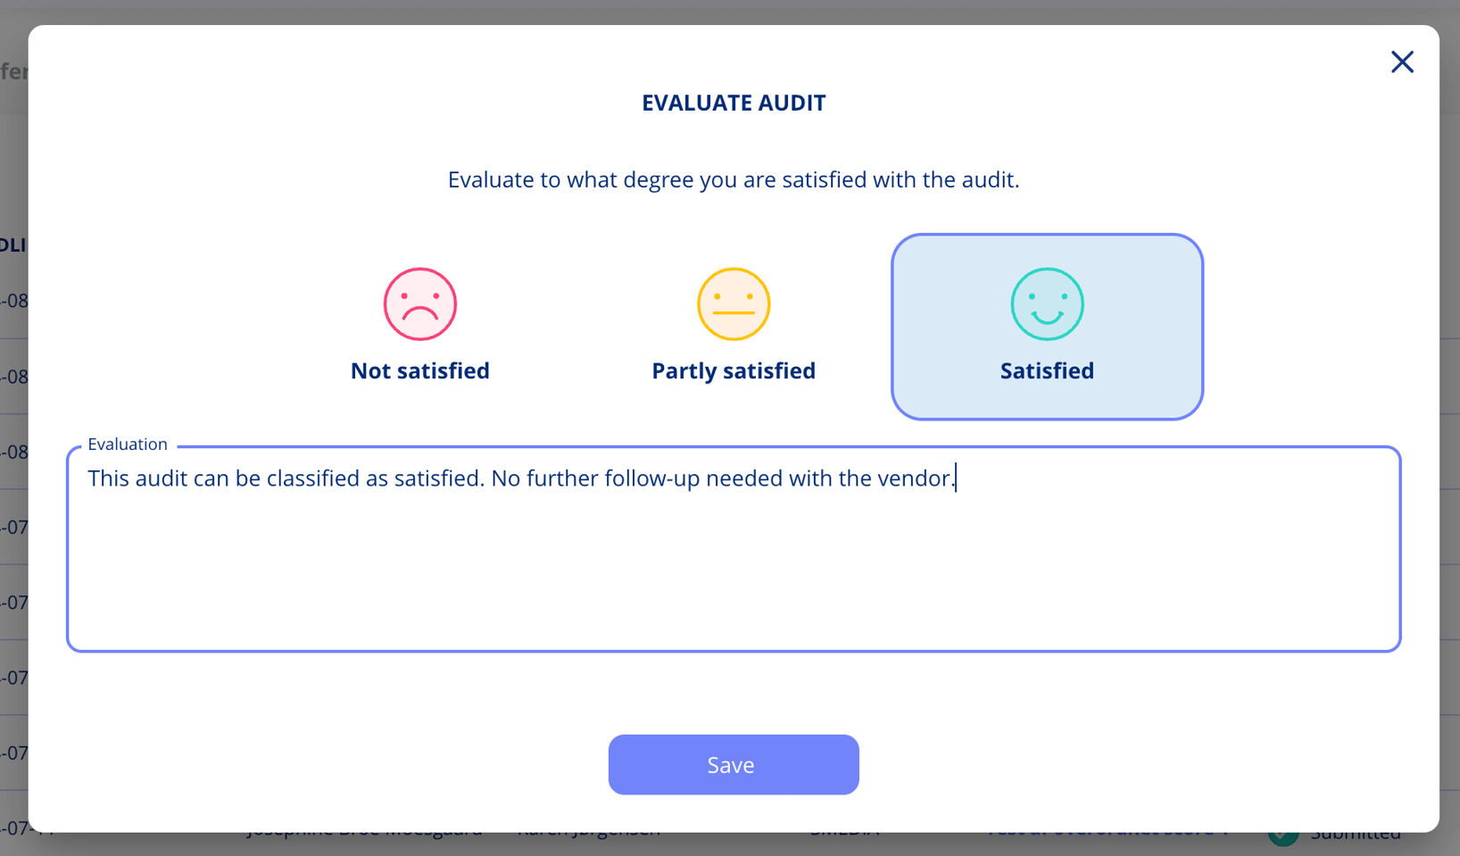
Task: Click the partially hidden "Submitted" status text
Action: 1356,836
